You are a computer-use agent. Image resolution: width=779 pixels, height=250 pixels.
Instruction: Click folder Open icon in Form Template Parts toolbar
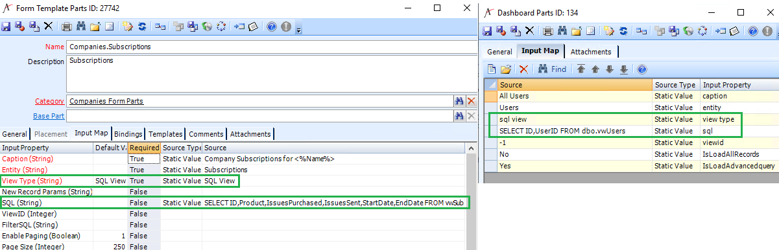[x=95, y=27]
